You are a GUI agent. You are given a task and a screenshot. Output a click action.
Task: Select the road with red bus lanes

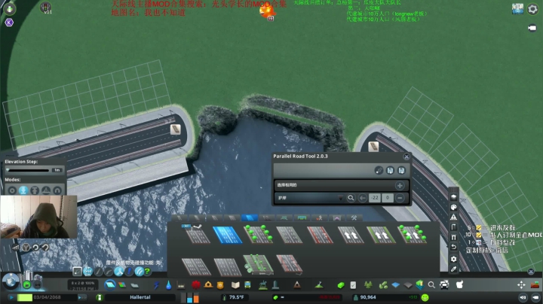(320, 235)
